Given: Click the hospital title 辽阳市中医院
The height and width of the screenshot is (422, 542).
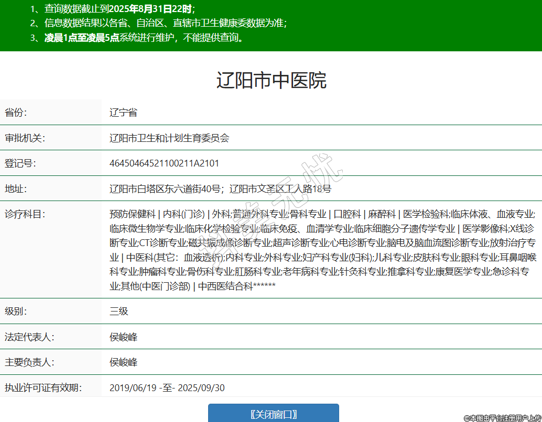Looking at the screenshot, I should pos(271,81).
